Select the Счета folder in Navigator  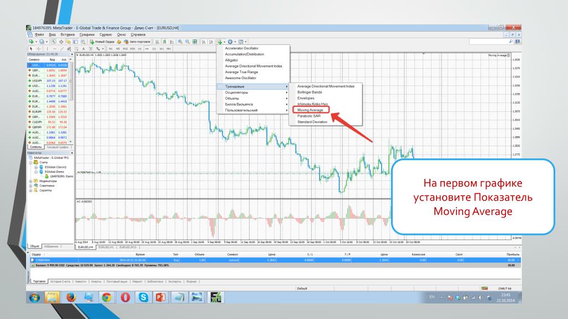tap(43, 162)
